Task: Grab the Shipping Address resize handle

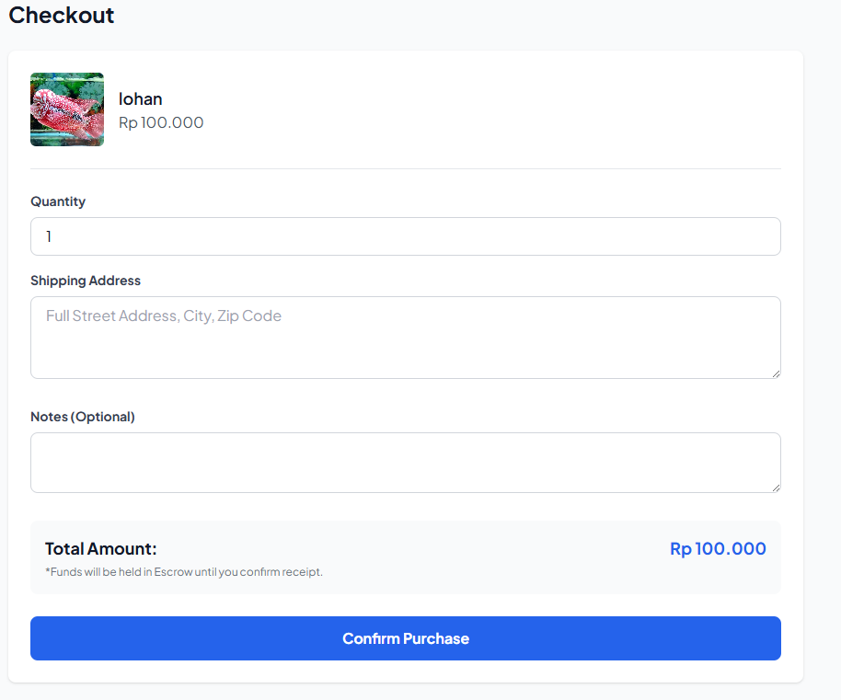Action: pyautogui.click(x=776, y=373)
